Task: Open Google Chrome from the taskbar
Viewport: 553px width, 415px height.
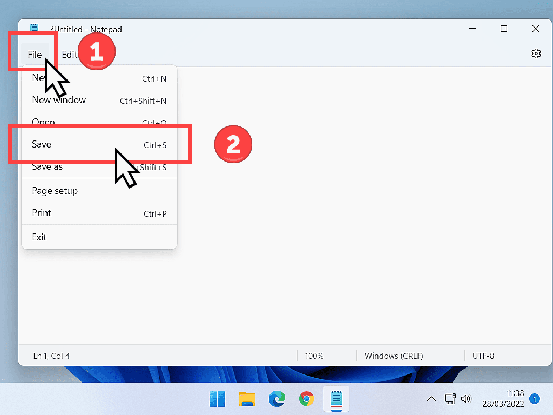Action: 307,399
